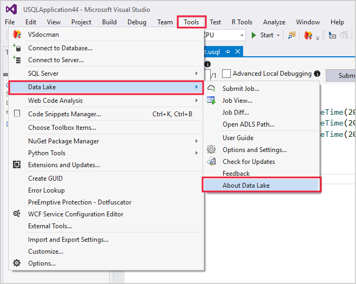Click the VSdocman menu icon
356x284 pixels.
[x=17, y=35]
